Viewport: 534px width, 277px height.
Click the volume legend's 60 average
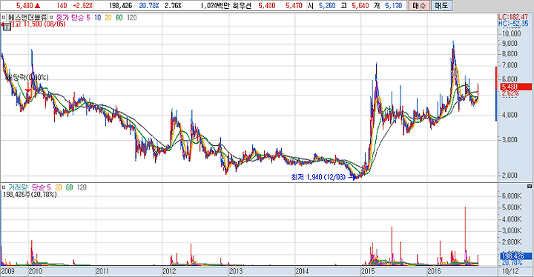click(x=69, y=187)
